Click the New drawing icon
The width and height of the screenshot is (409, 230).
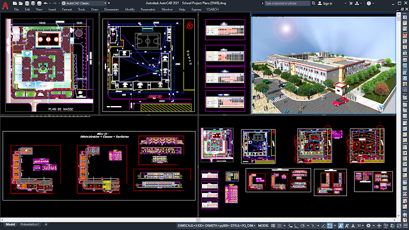click(x=15, y=3)
